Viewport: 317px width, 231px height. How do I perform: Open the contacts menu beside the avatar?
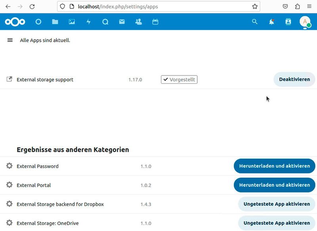tap(288, 22)
